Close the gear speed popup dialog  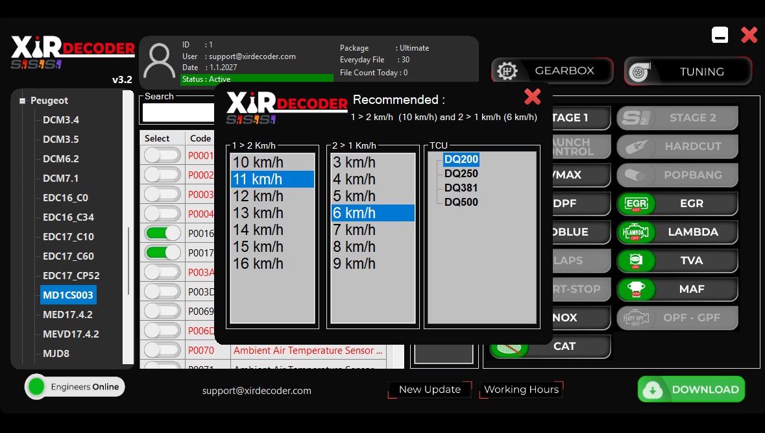(x=532, y=97)
